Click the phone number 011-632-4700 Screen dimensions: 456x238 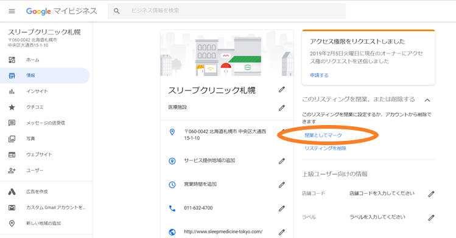(x=198, y=208)
